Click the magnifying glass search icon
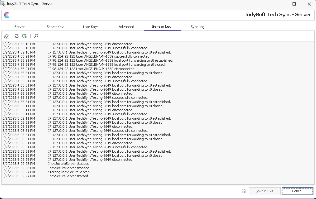The image size is (316, 199). pos(36,36)
